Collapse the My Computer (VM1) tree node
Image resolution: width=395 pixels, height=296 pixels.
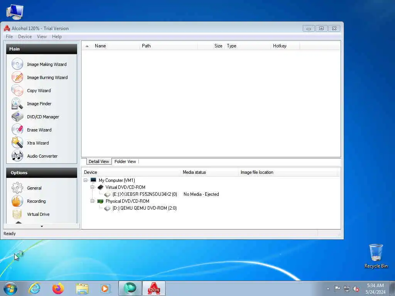[85, 180]
